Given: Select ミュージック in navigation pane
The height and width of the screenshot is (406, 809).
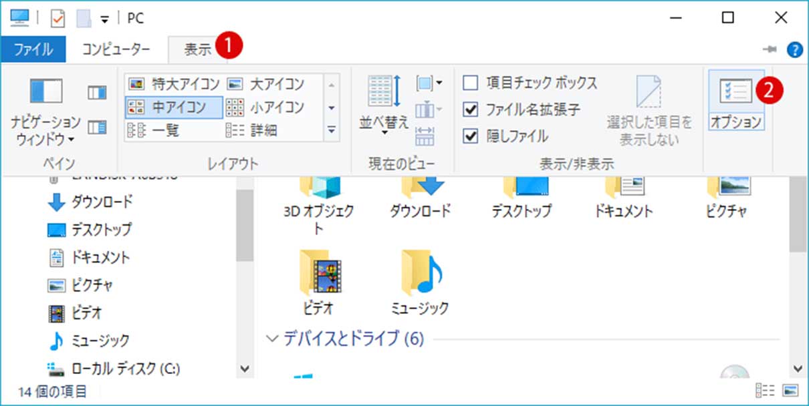Looking at the screenshot, I should 89,341.
